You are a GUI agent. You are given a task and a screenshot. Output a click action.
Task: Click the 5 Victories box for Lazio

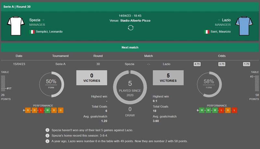(x=168, y=78)
